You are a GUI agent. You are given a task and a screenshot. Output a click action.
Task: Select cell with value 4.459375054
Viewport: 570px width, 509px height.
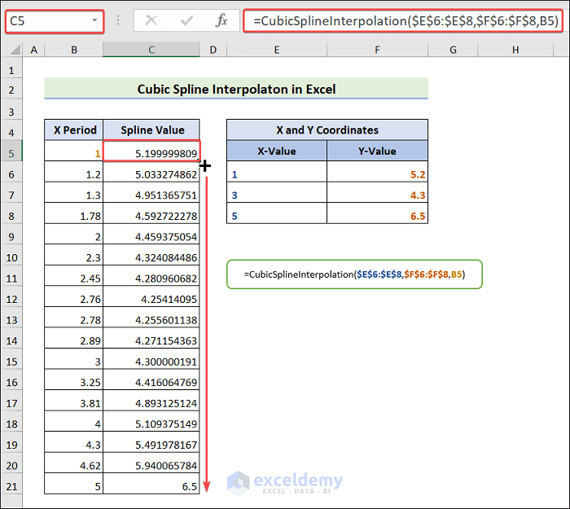151,235
